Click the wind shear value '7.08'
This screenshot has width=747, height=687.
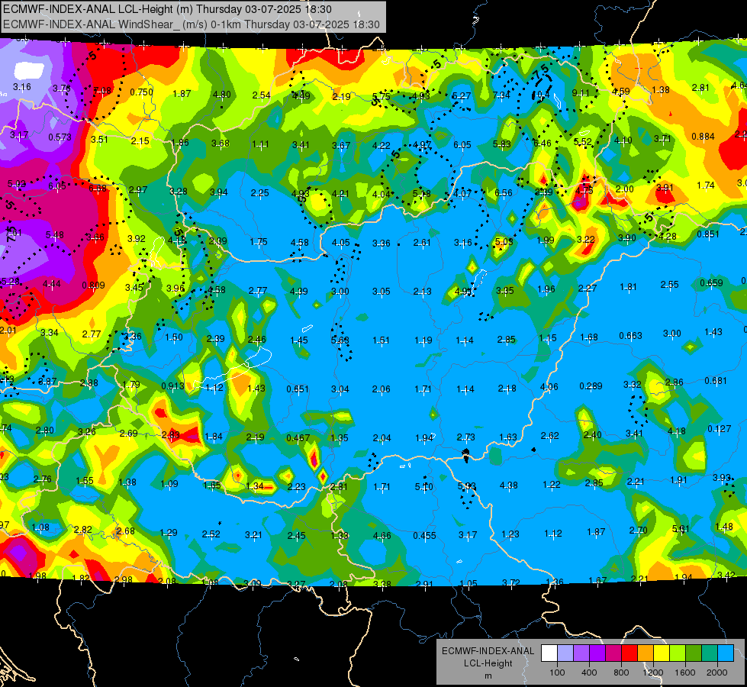pyautogui.click(x=102, y=90)
